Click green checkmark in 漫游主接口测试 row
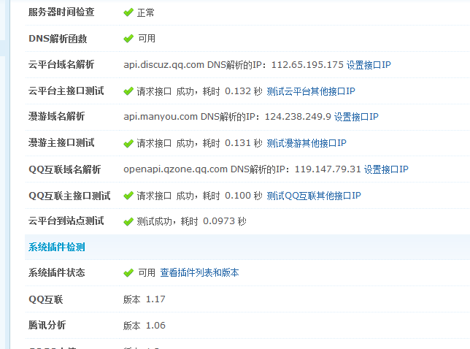Screen dimensions: 470x349 pyautogui.click(x=128, y=143)
